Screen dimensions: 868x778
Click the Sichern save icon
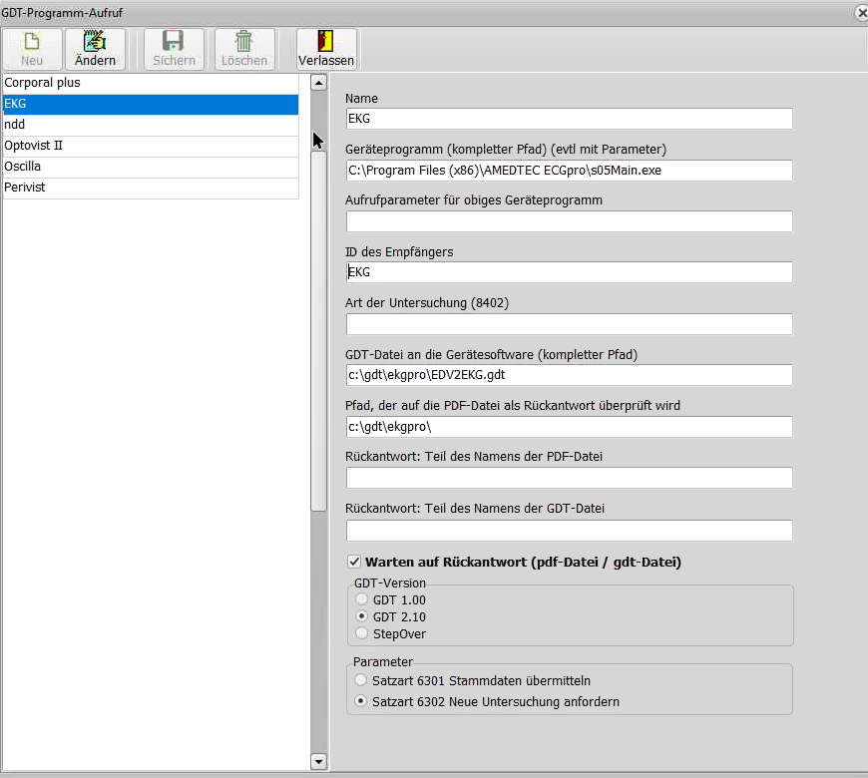[x=174, y=42]
